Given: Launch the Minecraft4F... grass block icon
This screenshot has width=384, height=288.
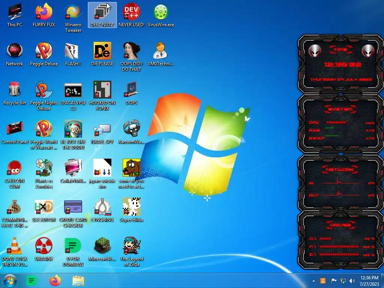Looking at the screenshot, I should [102, 249].
